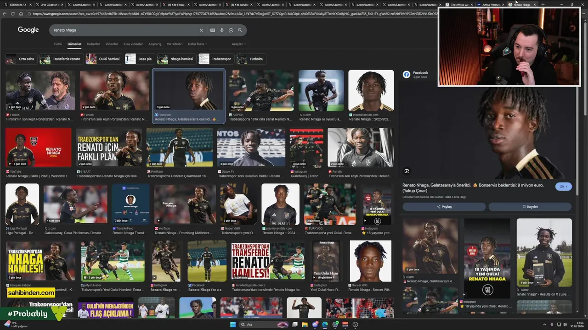Open the 'Daha Fazla Bilgi' link
The width and height of the screenshot is (588, 330).
455,197
